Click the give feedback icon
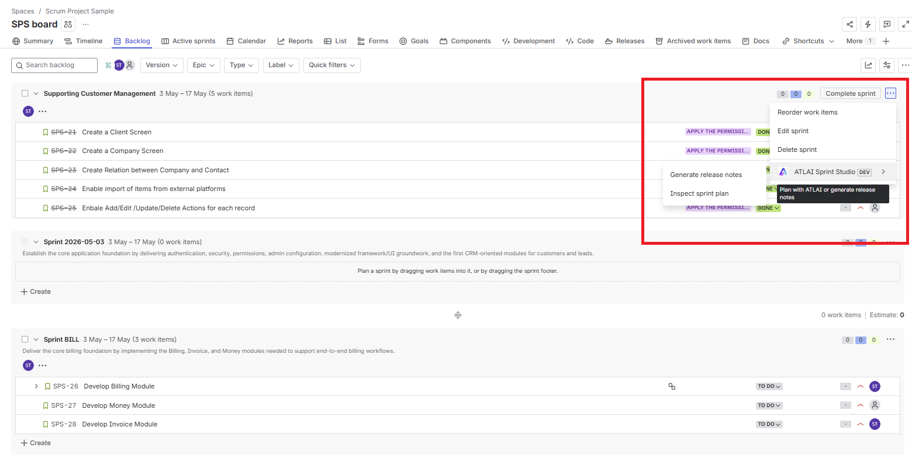The height and width of the screenshot is (458, 912). 887,25
